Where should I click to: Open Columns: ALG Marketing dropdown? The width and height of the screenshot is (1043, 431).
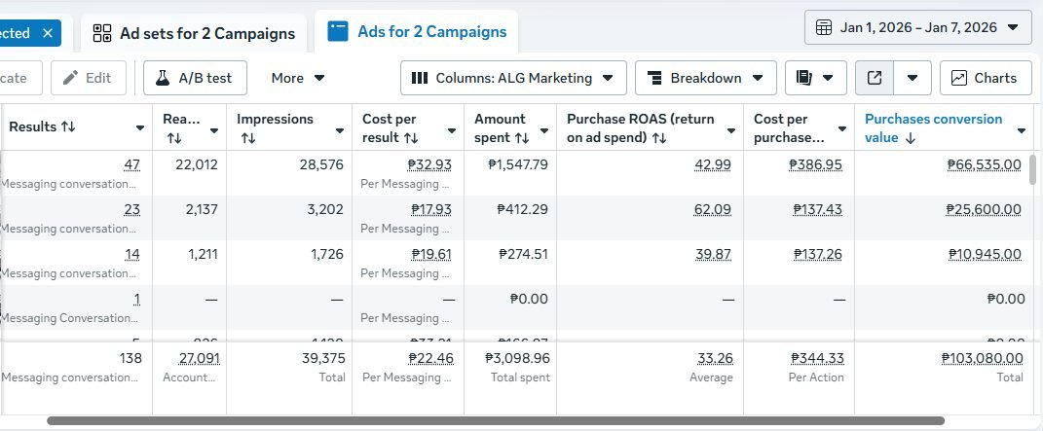click(x=512, y=78)
